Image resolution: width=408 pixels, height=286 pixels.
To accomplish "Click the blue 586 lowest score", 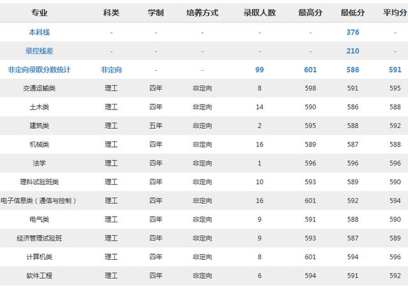I will [x=353, y=69].
